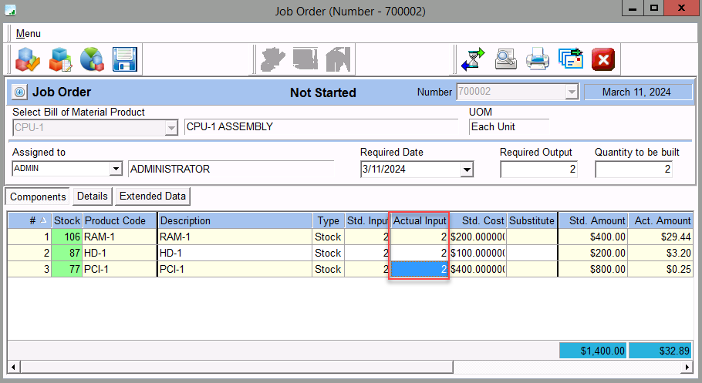Viewport: 702px width, 383px height.
Task: Open print preview magnifier icon
Action: [x=505, y=59]
